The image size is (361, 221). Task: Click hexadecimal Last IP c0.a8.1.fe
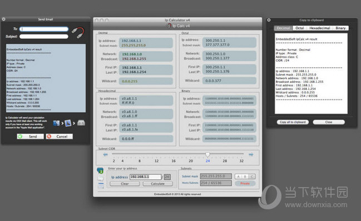(130, 129)
